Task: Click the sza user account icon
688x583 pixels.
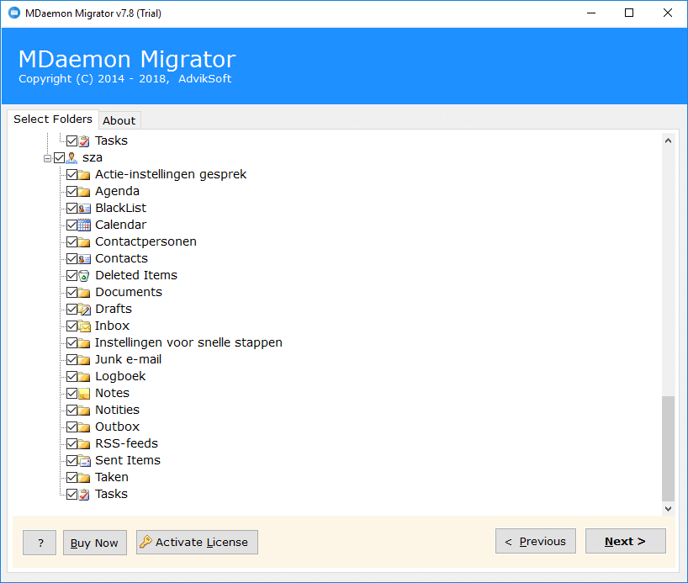Action: click(72, 157)
